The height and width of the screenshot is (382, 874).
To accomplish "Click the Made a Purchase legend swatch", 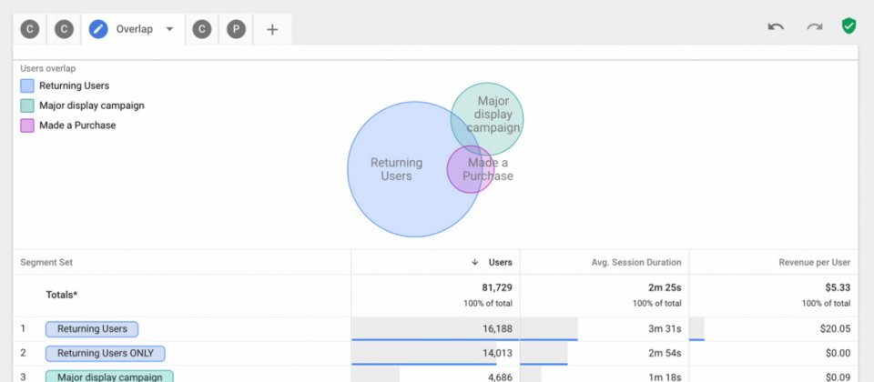I will pos(27,126).
